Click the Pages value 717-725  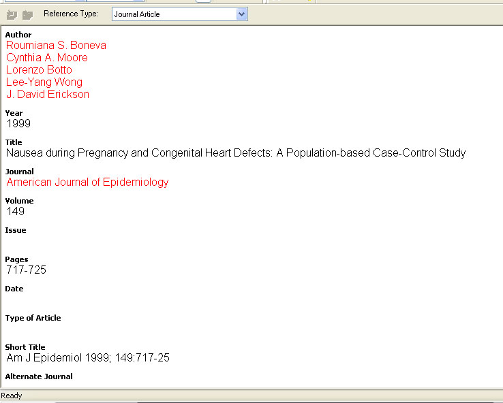coord(27,270)
